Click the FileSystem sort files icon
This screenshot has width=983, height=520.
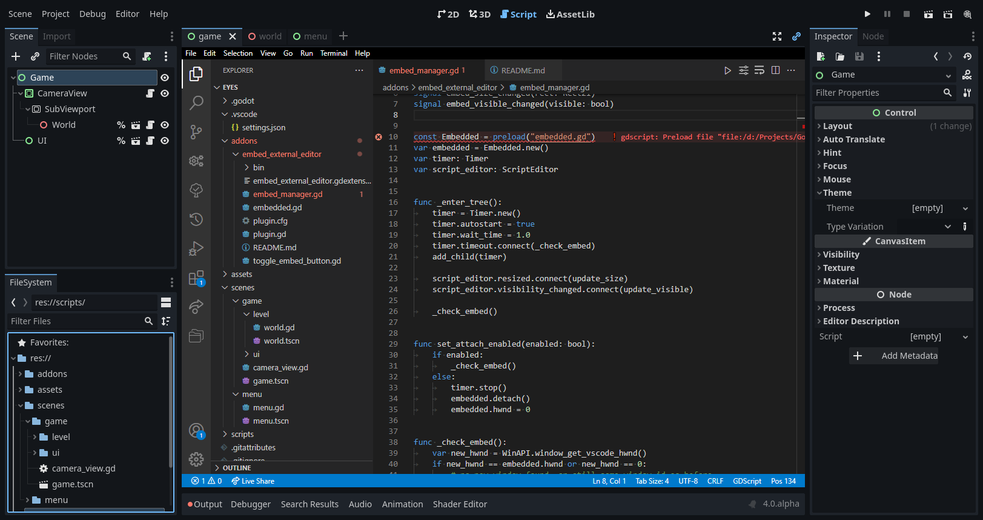click(166, 321)
